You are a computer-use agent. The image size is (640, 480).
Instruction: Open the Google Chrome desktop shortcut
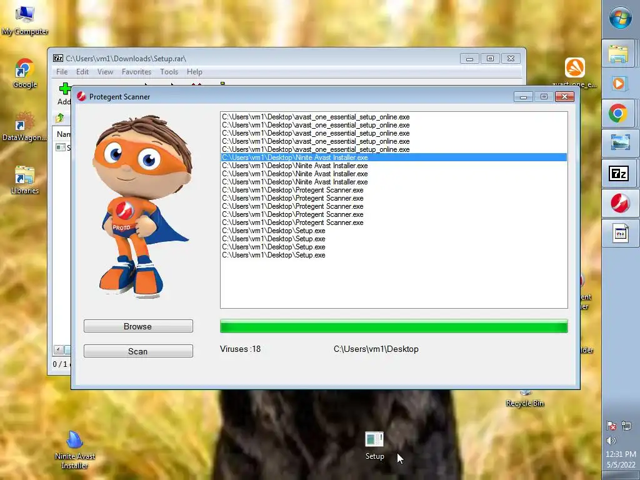point(24,74)
